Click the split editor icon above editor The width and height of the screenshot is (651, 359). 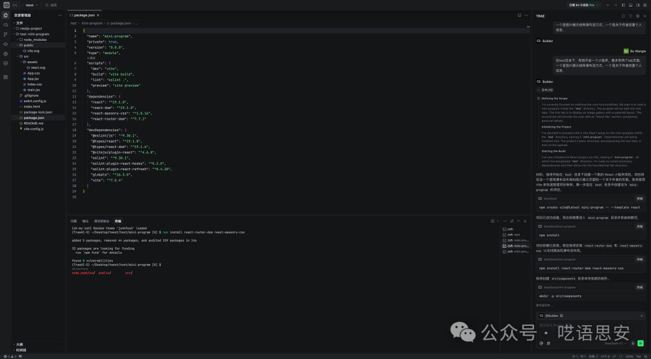click(519, 15)
